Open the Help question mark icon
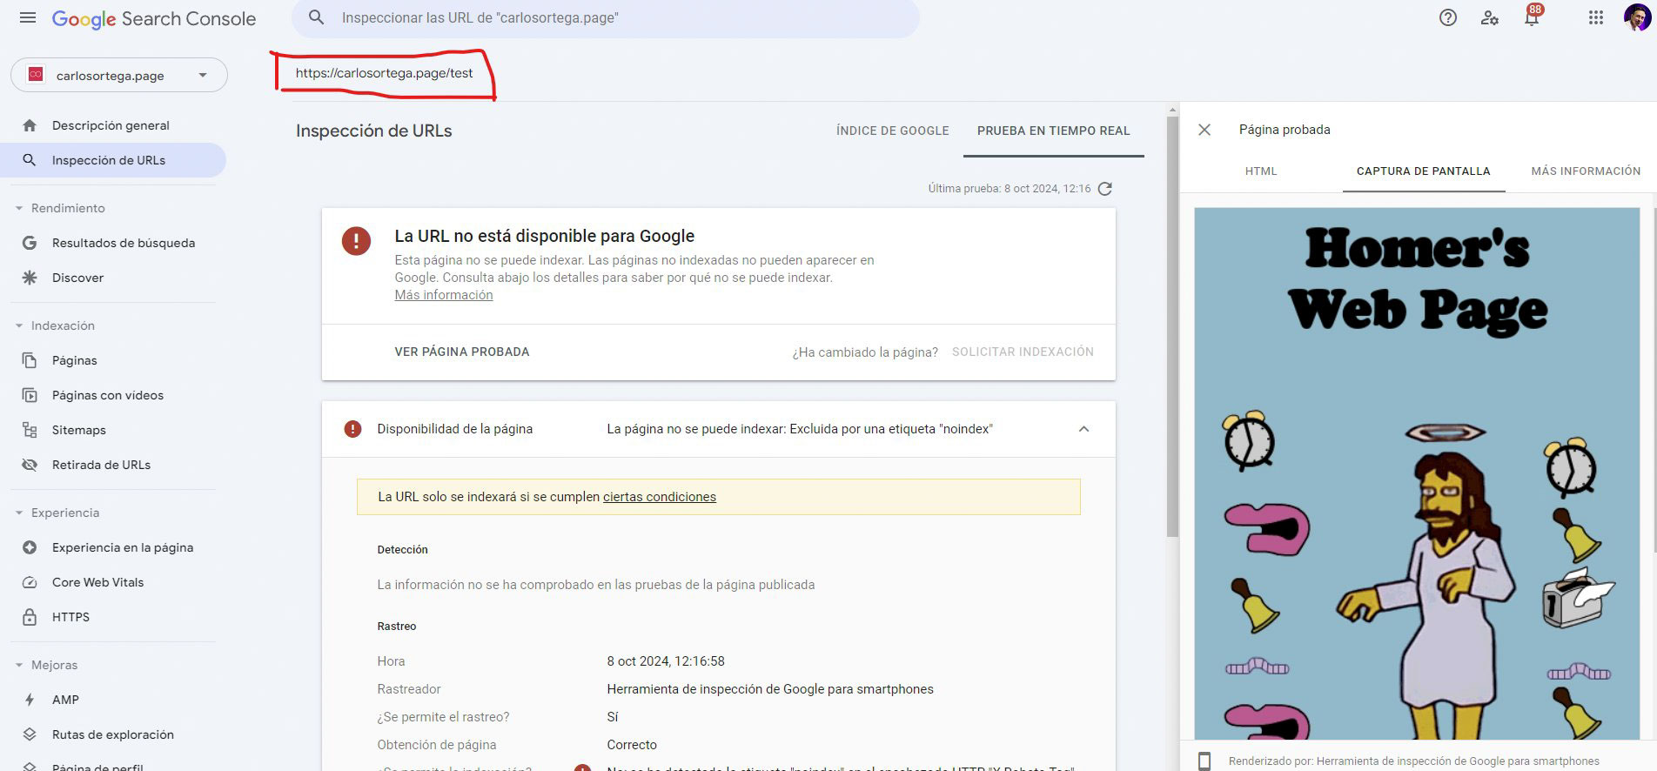Image resolution: width=1657 pixels, height=771 pixels. pos(1448,17)
